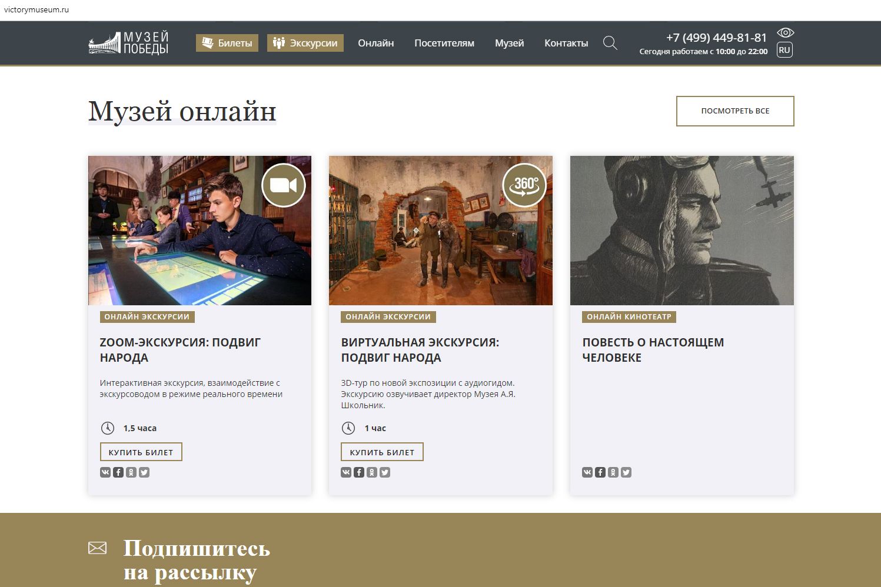The height and width of the screenshot is (587, 881).
Task: Click Посмотреть все button
Action: click(x=735, y=111)
